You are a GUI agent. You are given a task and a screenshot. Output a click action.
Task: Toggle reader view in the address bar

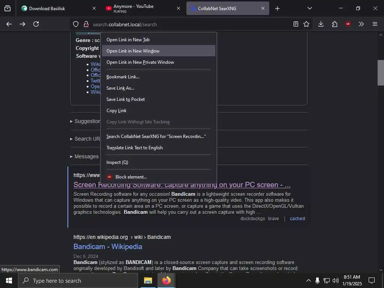[296, 24]
